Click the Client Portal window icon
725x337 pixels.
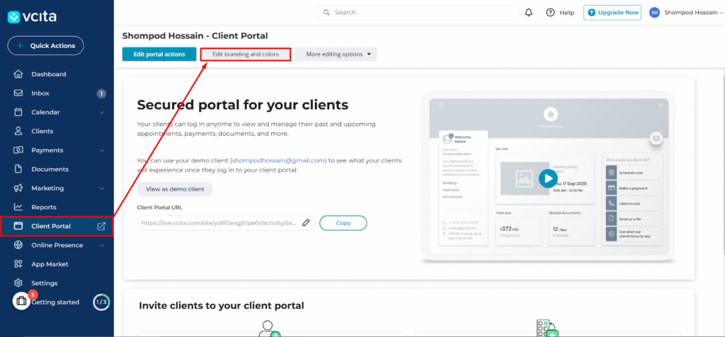point(18,226)
